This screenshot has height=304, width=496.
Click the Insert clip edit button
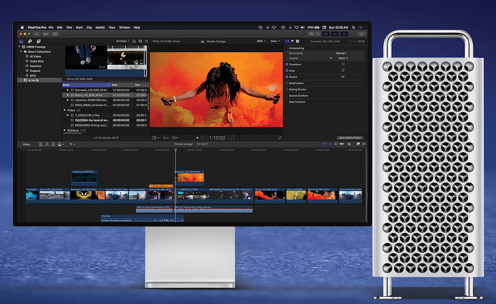pos(47,144)
